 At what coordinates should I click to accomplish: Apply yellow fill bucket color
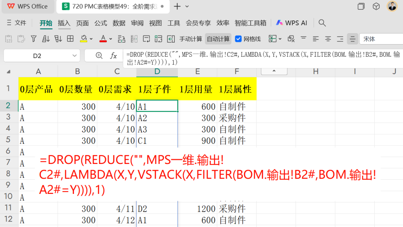(x=83, y=39)
